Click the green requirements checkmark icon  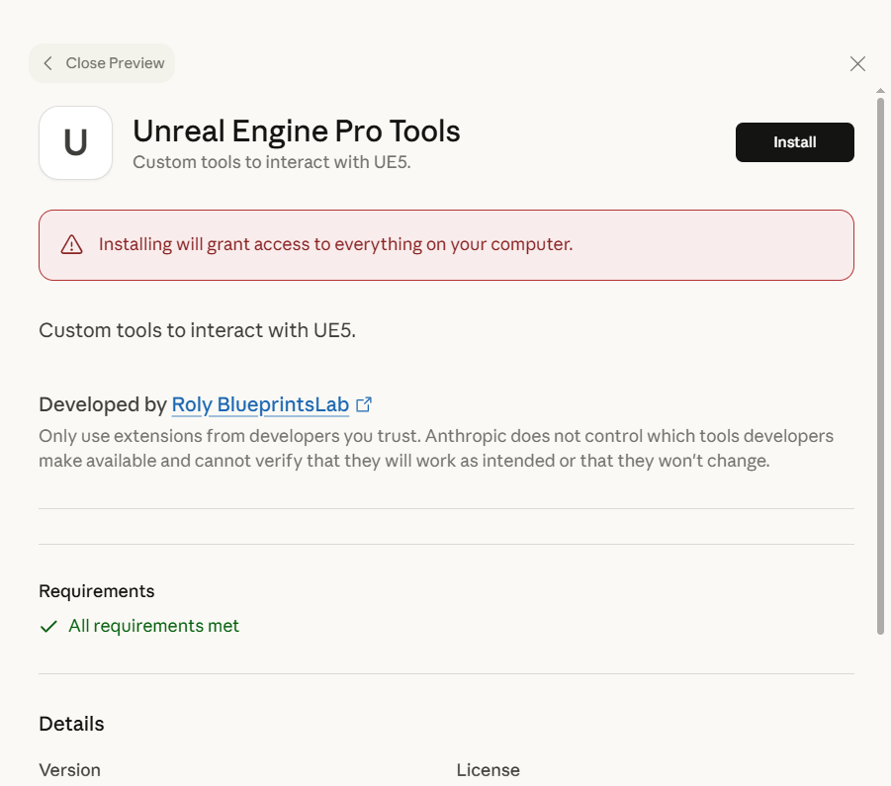click(48, 627)
